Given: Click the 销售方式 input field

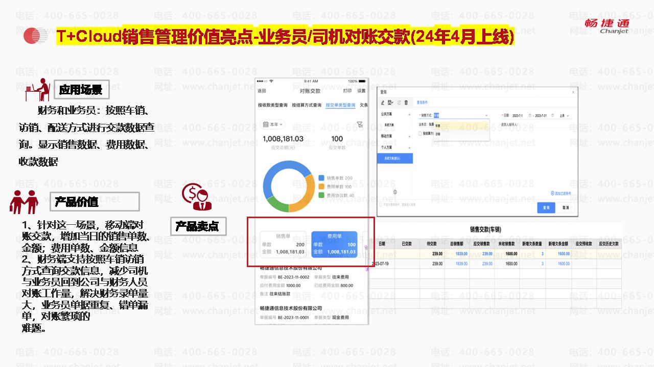Looking at the screenshot, I should click(x=461, y=116).
